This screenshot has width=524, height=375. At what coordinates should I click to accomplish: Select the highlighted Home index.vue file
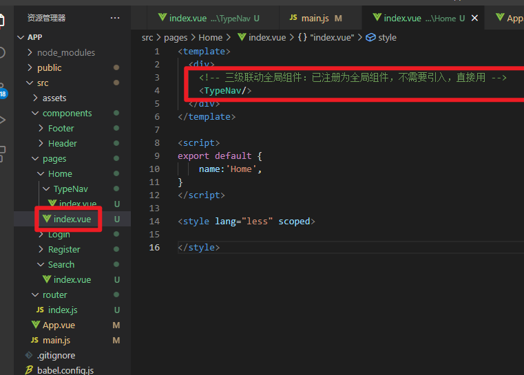(x=72, y=219)
